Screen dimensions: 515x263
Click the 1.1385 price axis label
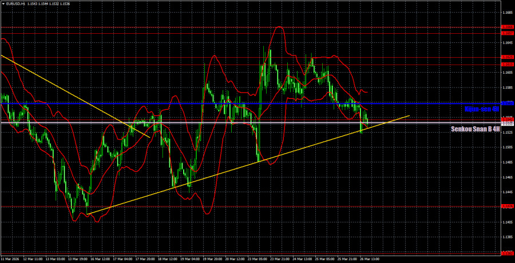click(506, 237)
